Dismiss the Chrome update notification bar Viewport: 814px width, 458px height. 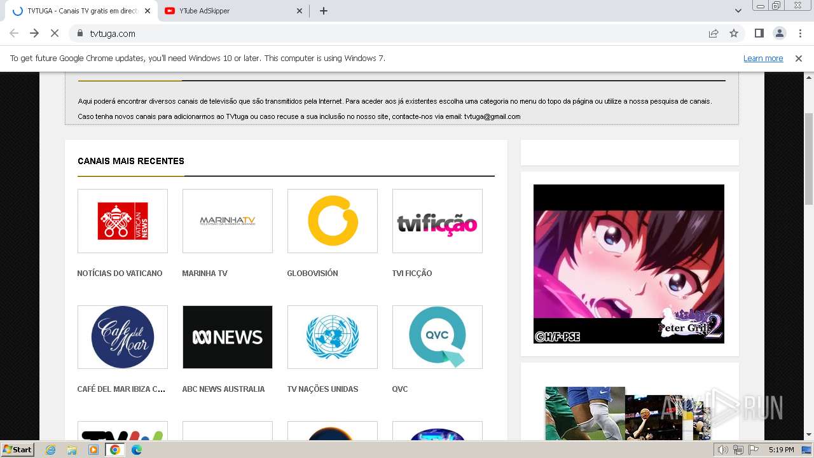point(799,59)
